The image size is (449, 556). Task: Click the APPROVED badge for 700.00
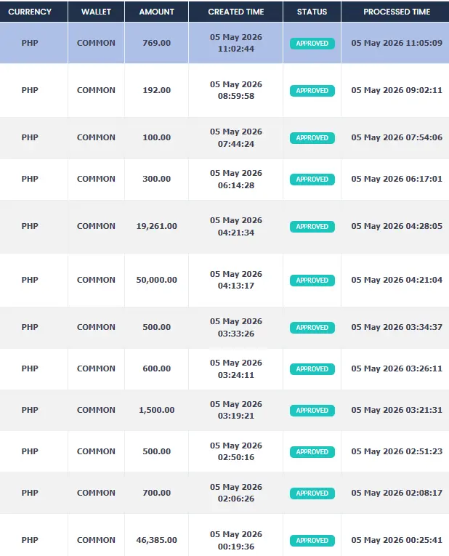[312, 493]
